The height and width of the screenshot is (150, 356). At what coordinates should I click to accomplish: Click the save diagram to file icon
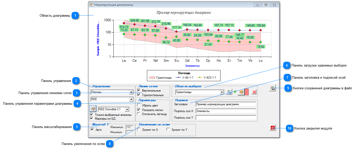click(x=273, y=88)
